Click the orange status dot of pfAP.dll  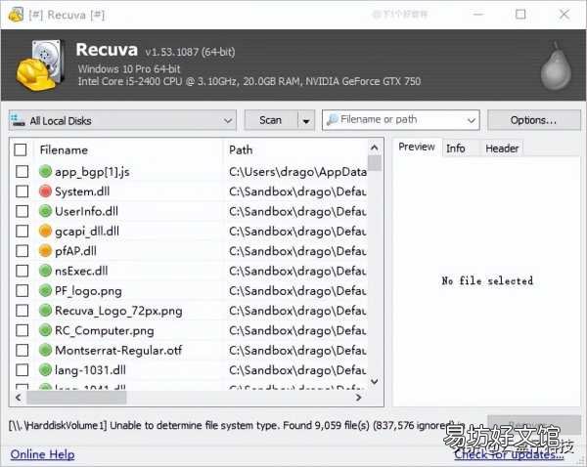click(45, 250)
